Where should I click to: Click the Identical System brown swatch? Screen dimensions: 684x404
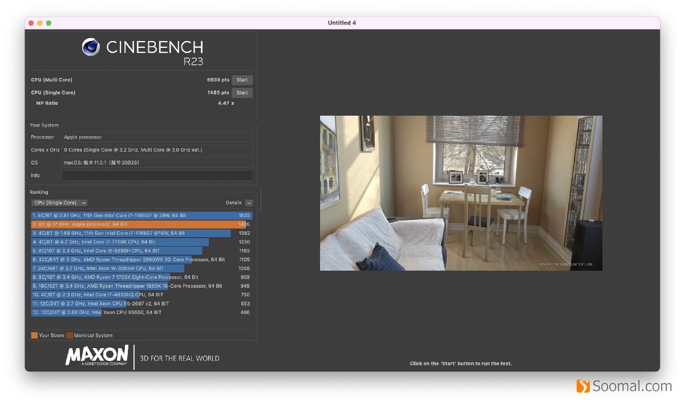[x=70, y=336]
